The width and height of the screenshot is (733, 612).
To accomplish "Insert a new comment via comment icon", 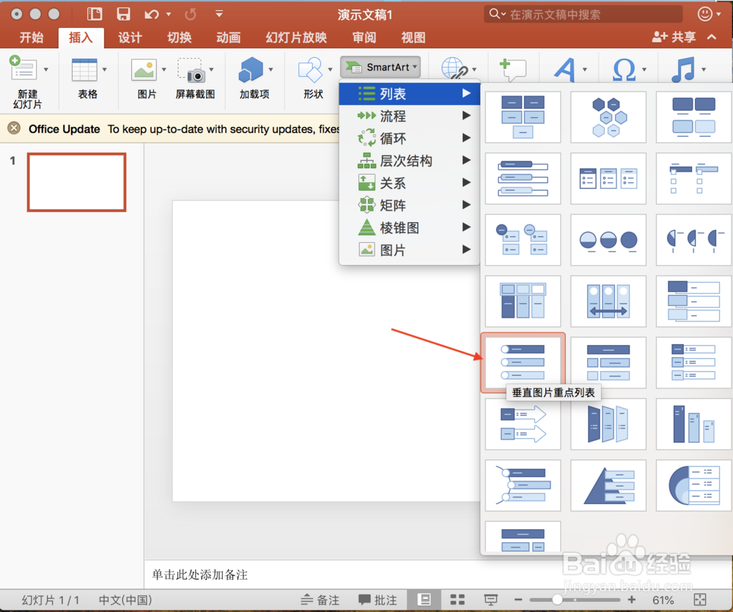I will 513,69.
